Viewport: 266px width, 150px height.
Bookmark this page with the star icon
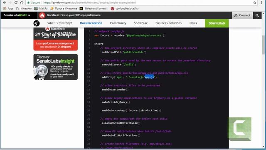pos(255,2)
